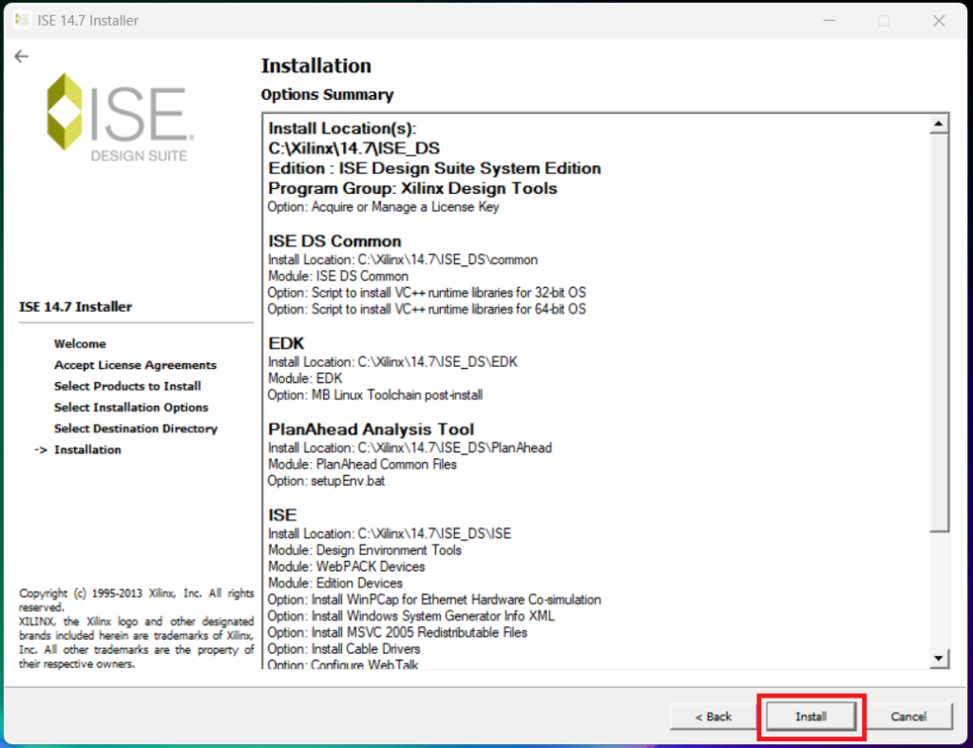Click Option: setupEnv.bat line
973x748 pixels.
326,481
